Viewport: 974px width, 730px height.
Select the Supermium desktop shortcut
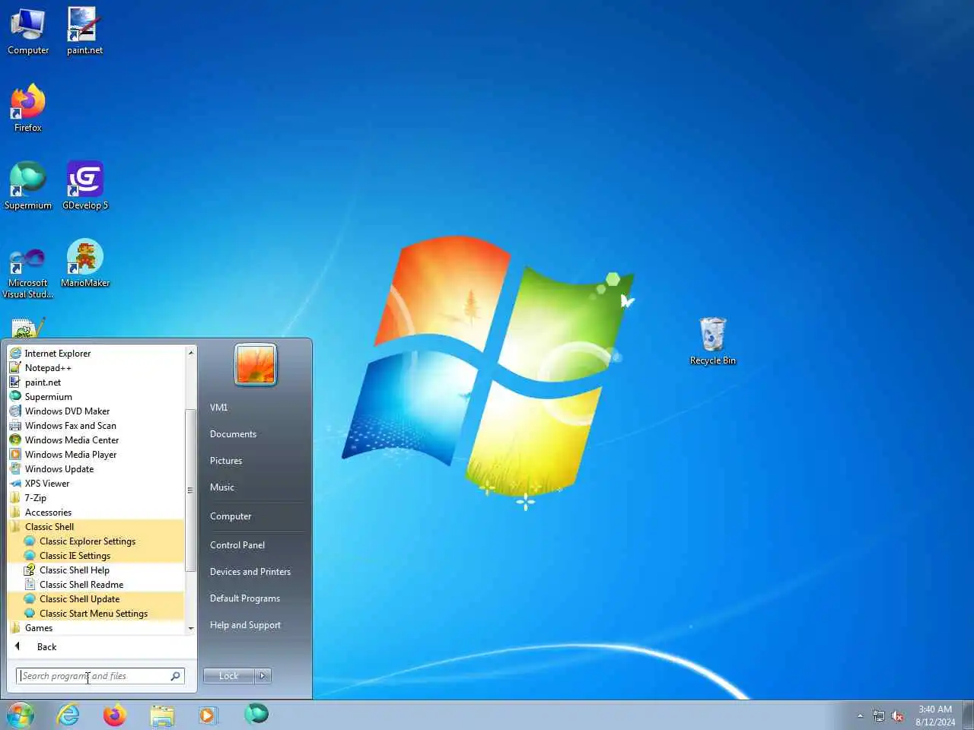coord(28,186)
